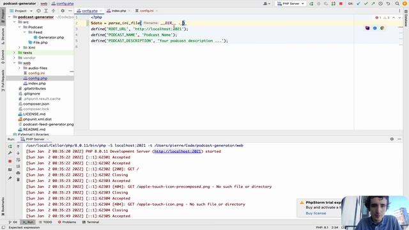The width and height of the screenshot is (409, 230).
Task: Click the red stop icon in Run panel
Action: 10,161
